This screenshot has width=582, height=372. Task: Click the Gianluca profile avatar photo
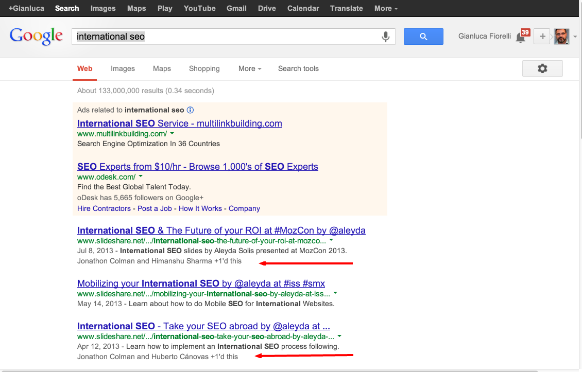tap(561, 37)
